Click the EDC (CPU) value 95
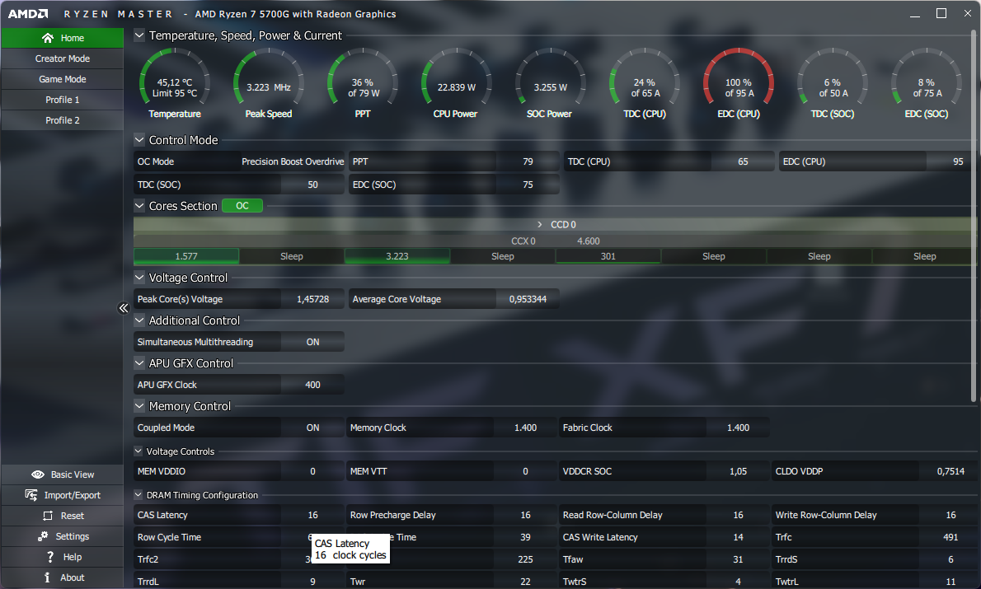 click(x=951, y=162)
